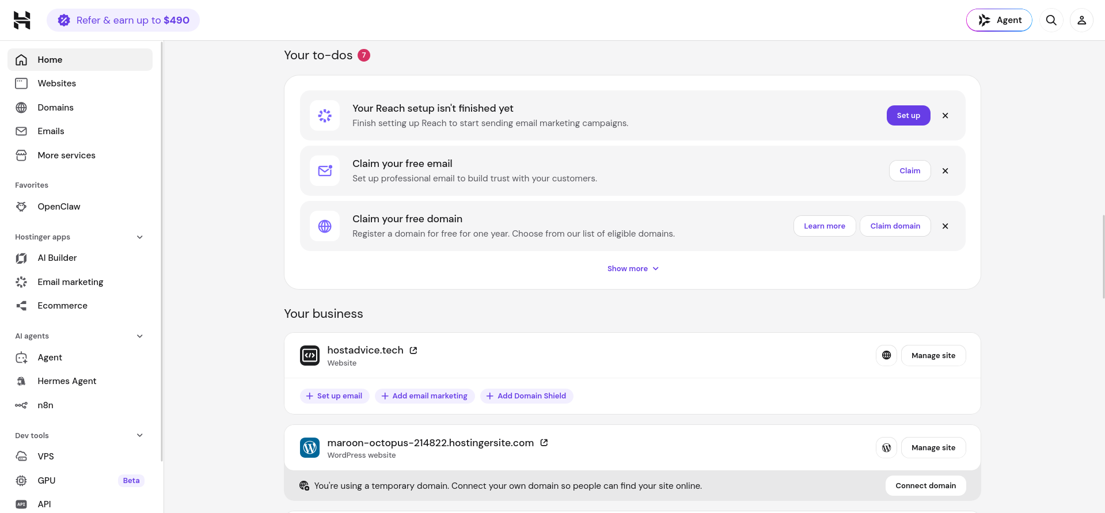This screenshot has width=1105, height=513.
Task: Click the AI Builder icon
Action: click(21, 258)
